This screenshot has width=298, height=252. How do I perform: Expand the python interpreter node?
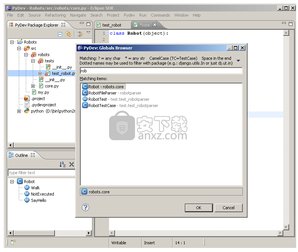pos(19,111)
